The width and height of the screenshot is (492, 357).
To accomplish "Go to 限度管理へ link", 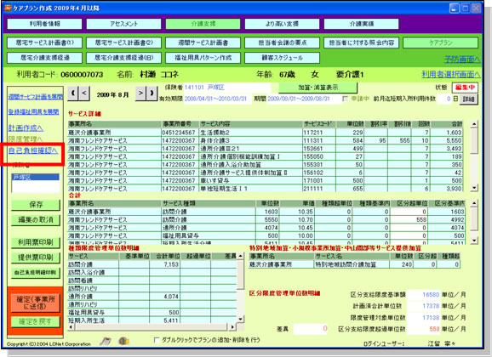I will click(x=26, y=139).
